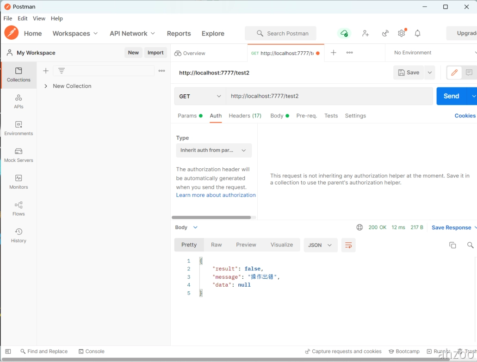The height and width of the screenshot is (362, 477).
Task: Open the GET method dropdown
Action: pos(200,96)
